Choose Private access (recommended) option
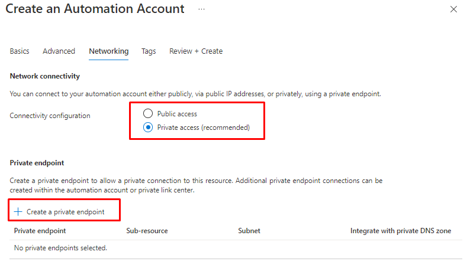 click(x=147, y=128)
